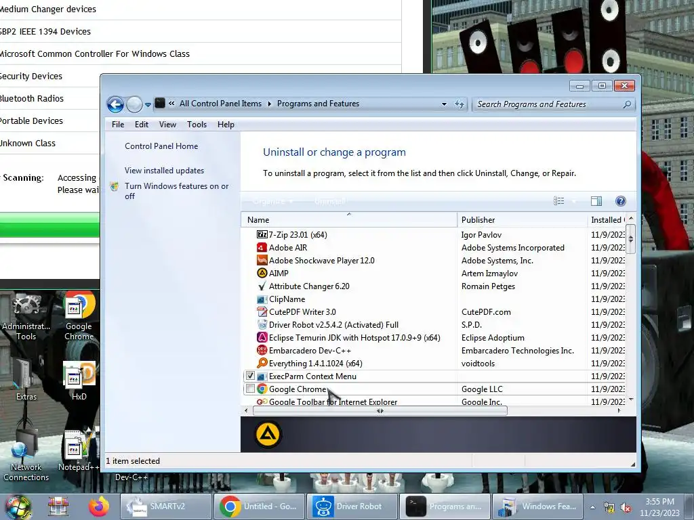Open Turn Windows features on or off
The width and height of the screenshot is (694, 520).
coord(177,191)
